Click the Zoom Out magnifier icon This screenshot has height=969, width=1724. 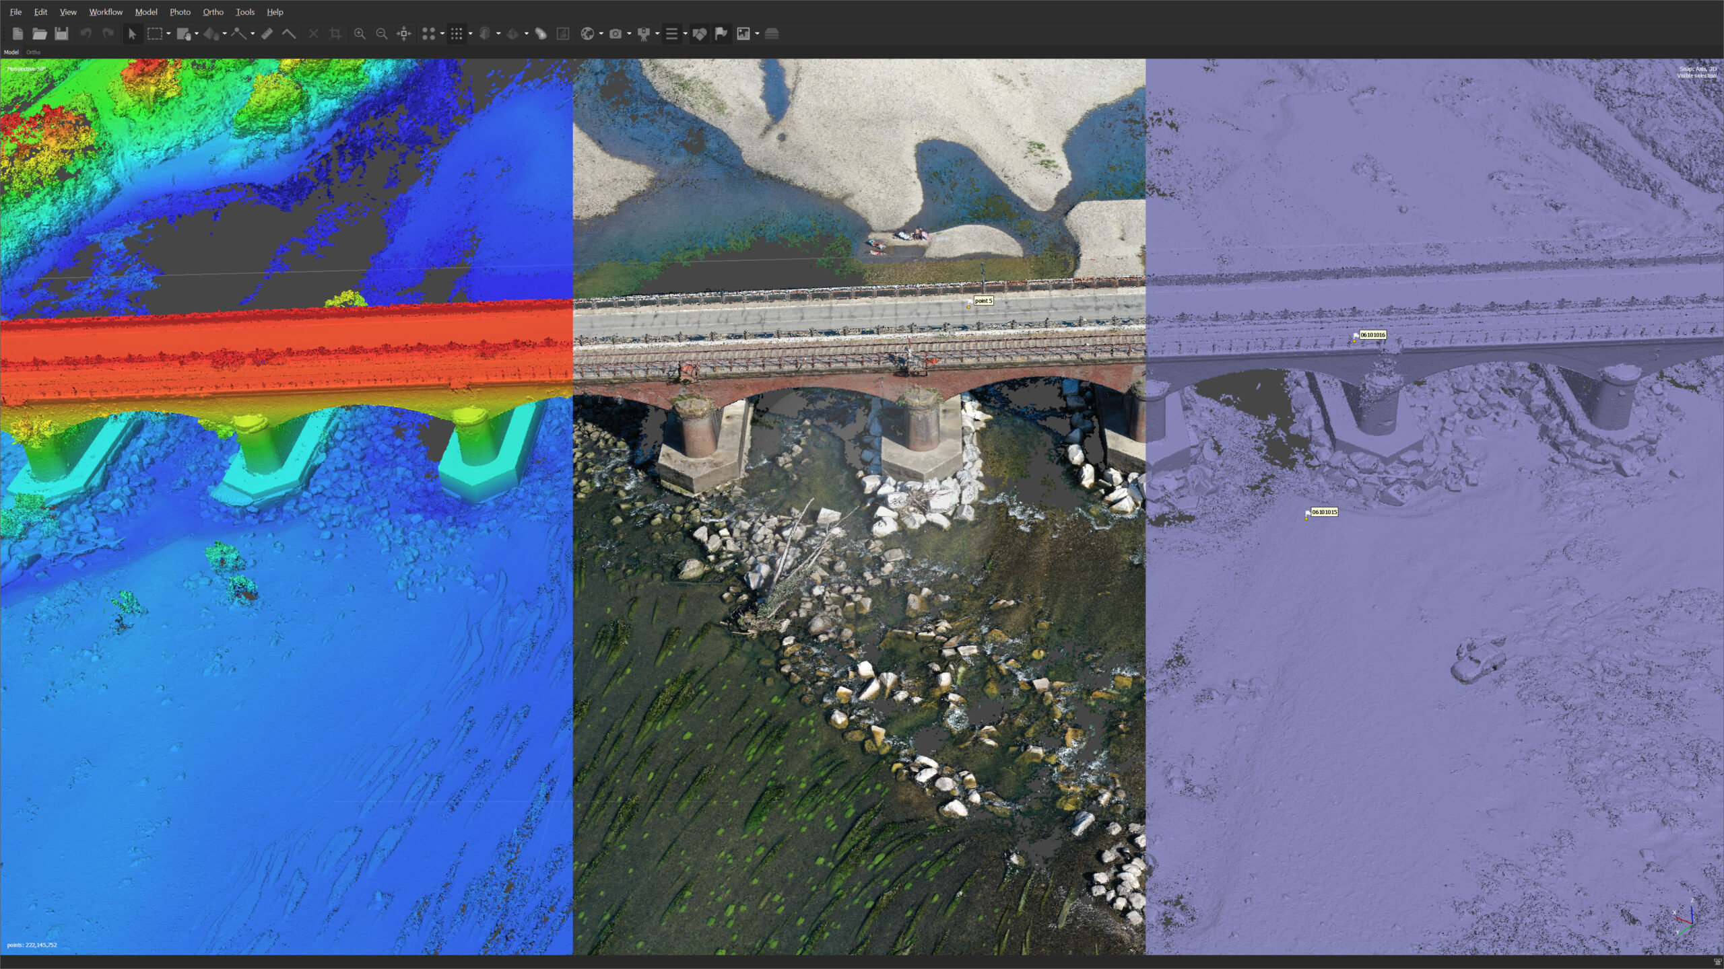click(381, 34)
